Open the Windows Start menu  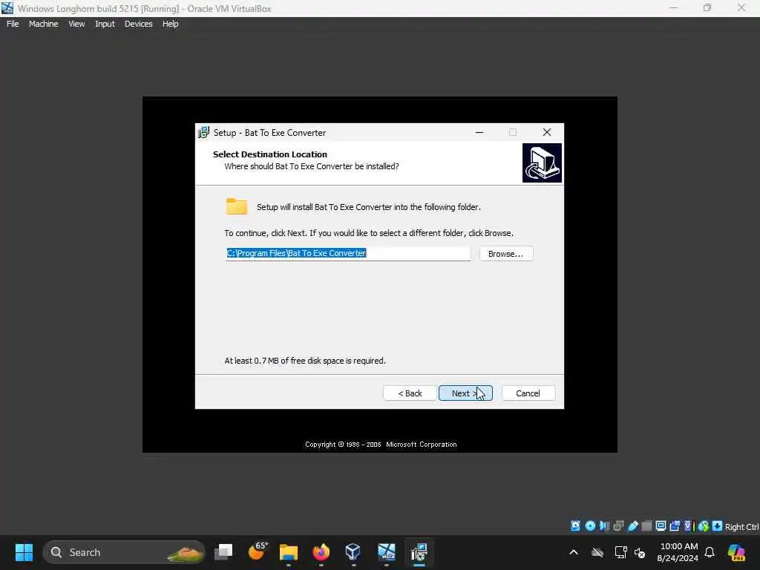point(24,552)
